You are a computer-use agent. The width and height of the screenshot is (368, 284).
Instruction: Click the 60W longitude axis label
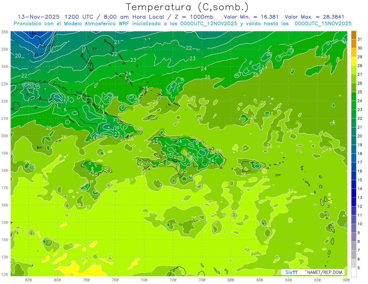point(346,280)
